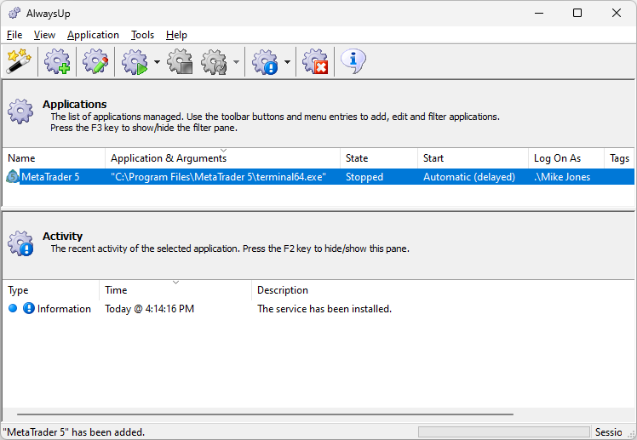Viewport: 637px width, 440px height.
Task: Open the File menu
Action: (x=14, y=35)
